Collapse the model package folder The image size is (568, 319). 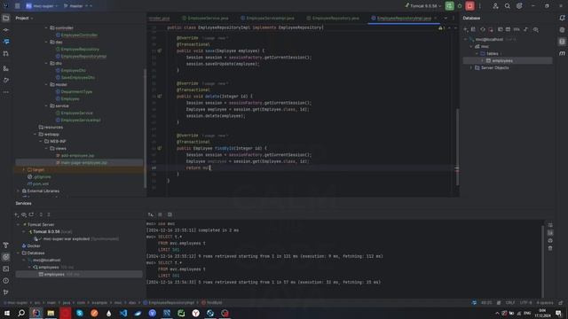click(x=46, y=85)
